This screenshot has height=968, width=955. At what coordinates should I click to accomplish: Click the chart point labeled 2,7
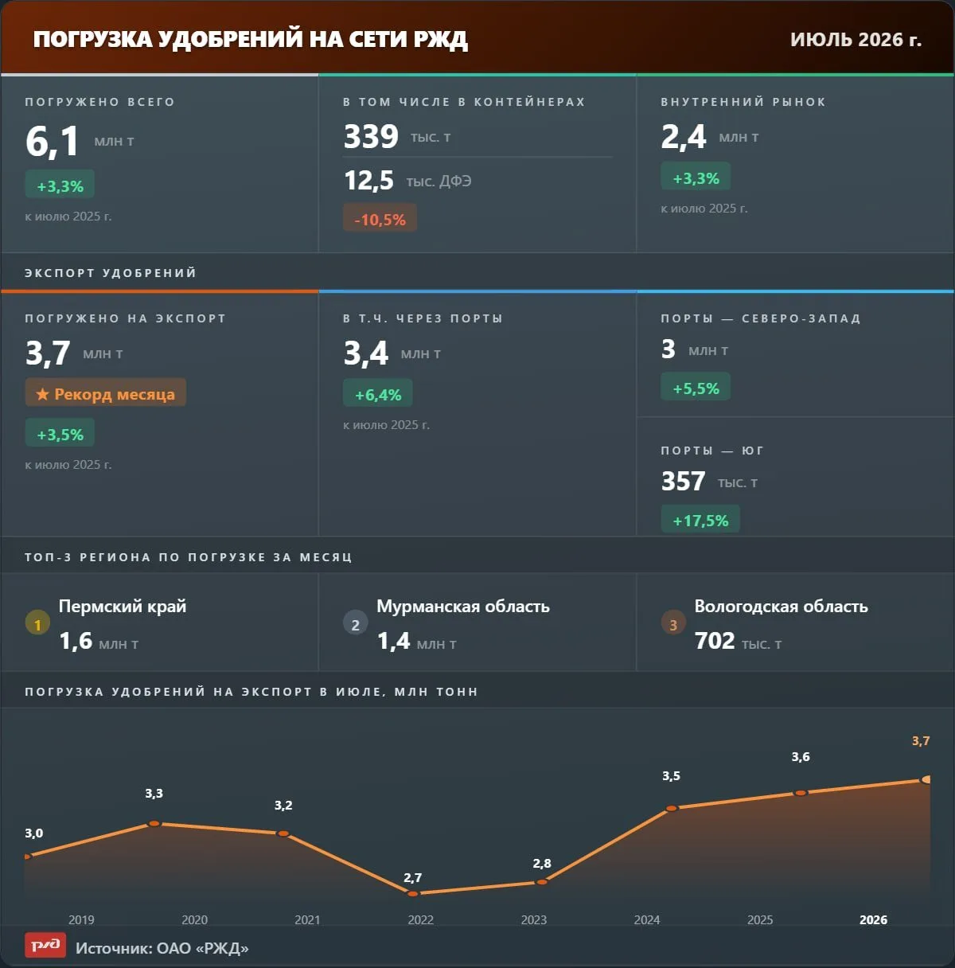pyautogui.click(x=413, y=893)
